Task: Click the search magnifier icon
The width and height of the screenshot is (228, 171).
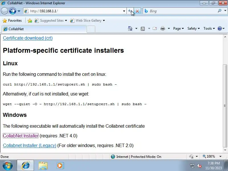Action: pyautogui.click(x=219, y=11)
